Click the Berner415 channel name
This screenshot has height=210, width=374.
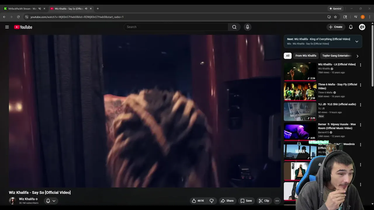[323, 132]
